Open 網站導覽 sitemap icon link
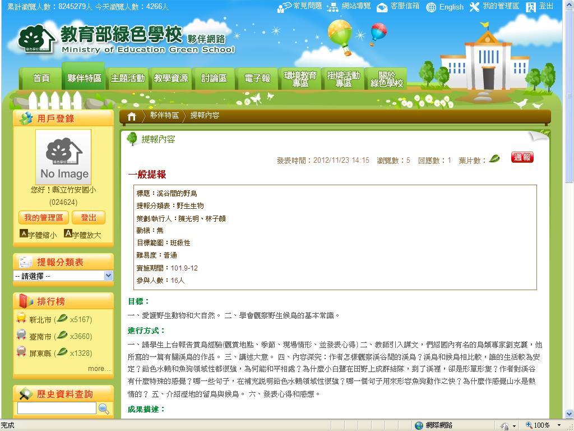Viewport: 574px width, 431px height. pyautogui.click(x=333, y=7)
